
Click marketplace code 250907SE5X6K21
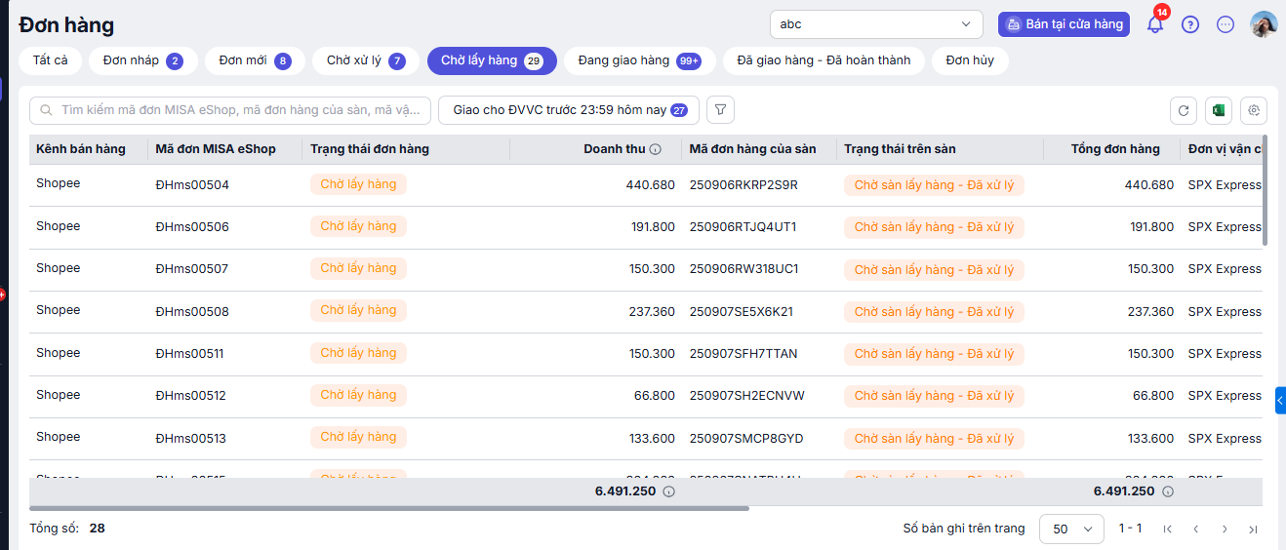742,312
